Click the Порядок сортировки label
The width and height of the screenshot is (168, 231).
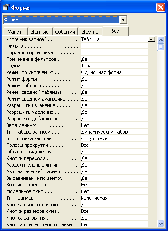(x=29, y=52)
